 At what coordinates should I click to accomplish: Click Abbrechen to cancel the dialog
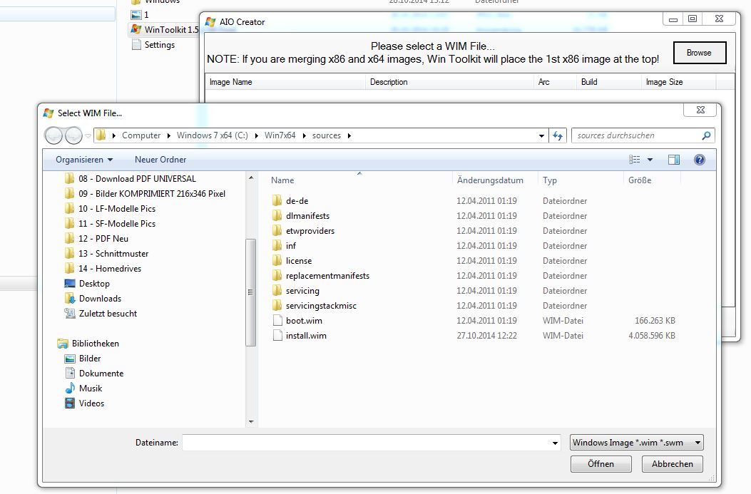[x=672, y=464]
